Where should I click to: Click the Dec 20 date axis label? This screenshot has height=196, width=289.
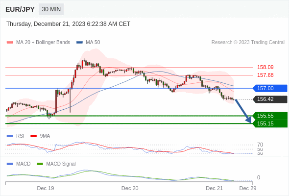(x=130, y=188)
